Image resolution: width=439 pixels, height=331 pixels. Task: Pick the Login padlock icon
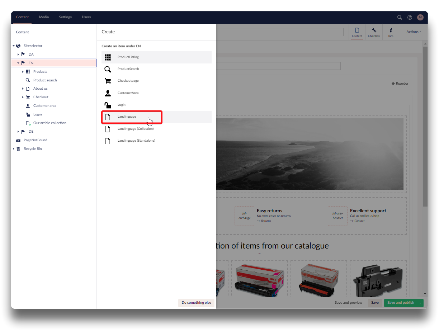(x=108, y=105)
